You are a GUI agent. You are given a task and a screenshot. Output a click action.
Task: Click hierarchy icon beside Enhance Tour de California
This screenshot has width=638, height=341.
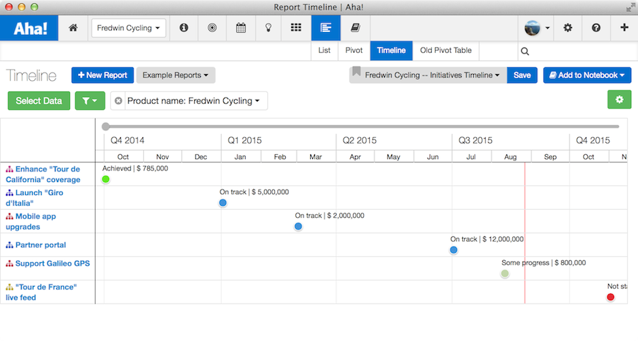click(x=10, y=169)
